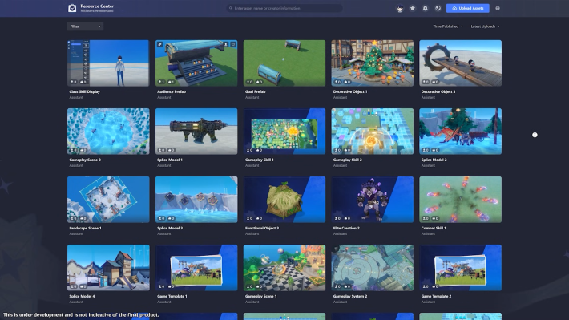Like the Gameplay Skill 1 asset
Image resolution: width=569 pixels, height=320 pixels.
pos(259,150)
